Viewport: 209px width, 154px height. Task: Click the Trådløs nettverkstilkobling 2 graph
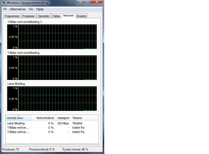tap(52, 37)
